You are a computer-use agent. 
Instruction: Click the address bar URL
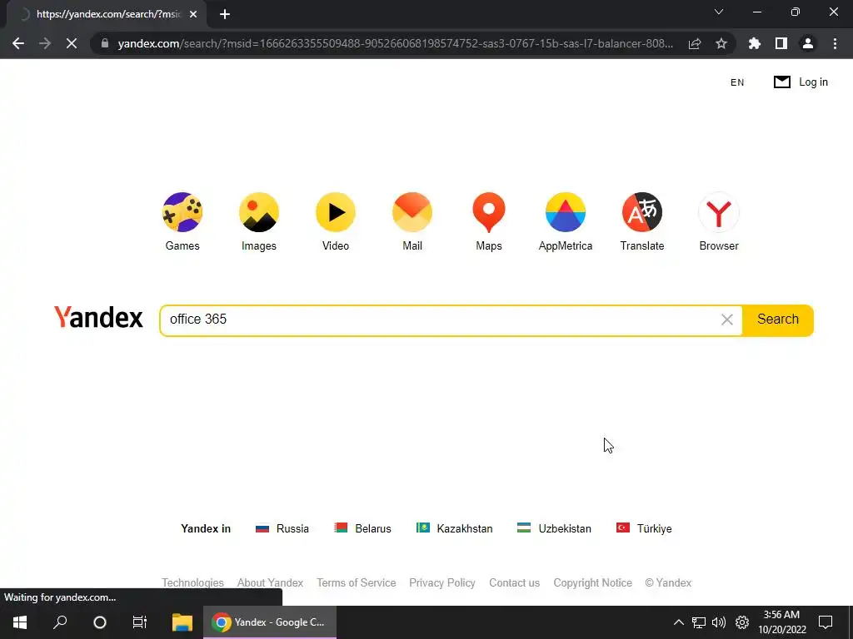(x=396, y=43)
